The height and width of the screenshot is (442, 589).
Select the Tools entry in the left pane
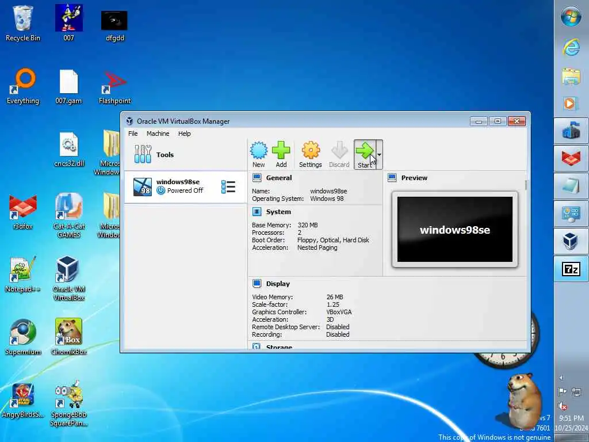[186, 154]
